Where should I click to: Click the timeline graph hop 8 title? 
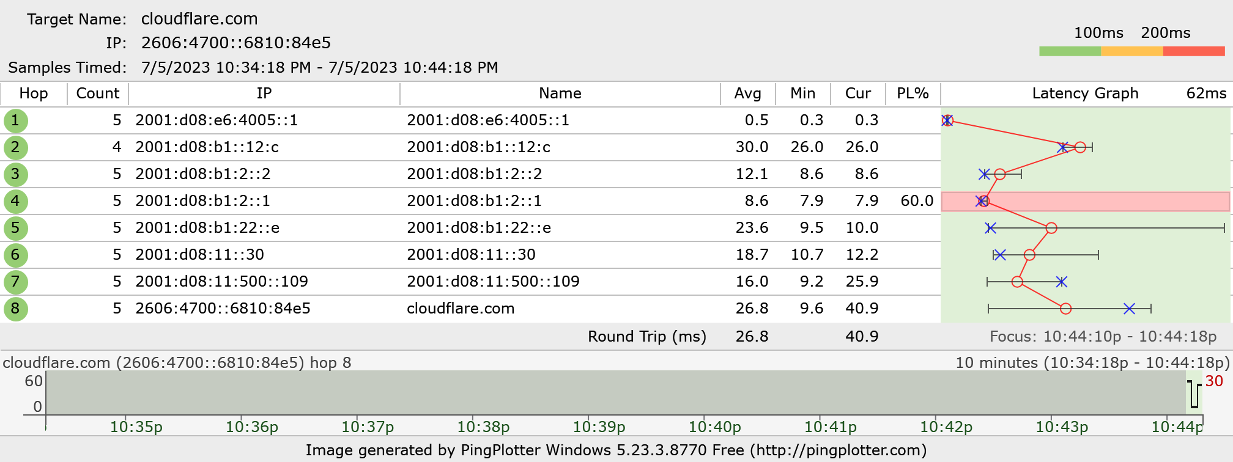pos(177,363)
